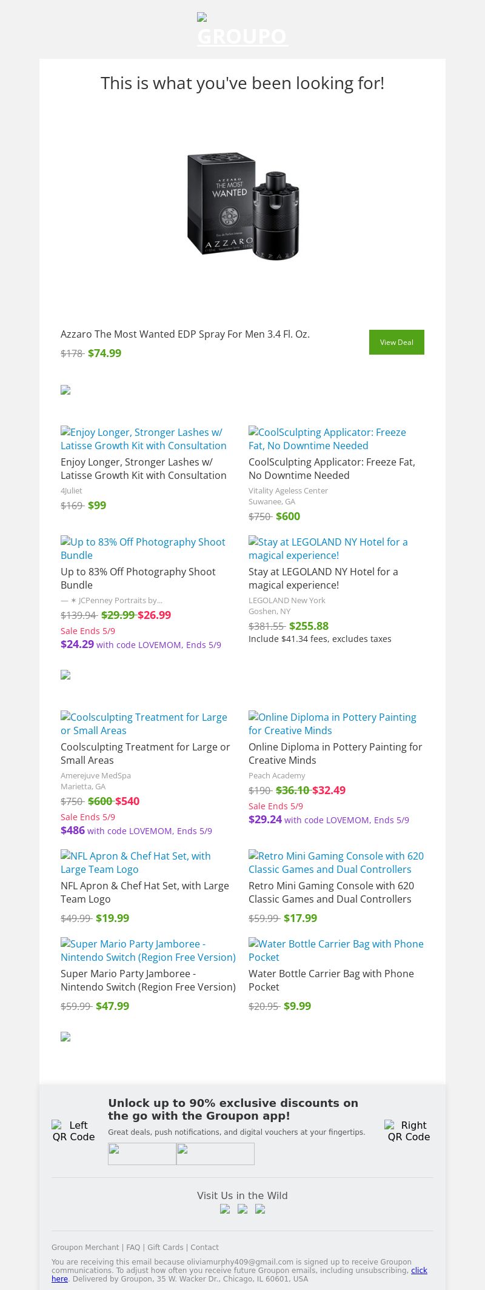Open the Online Diploma in Pottery Painting link
Image resolution: width=485 pixels, height=1290 pixels.
point(332,724)
